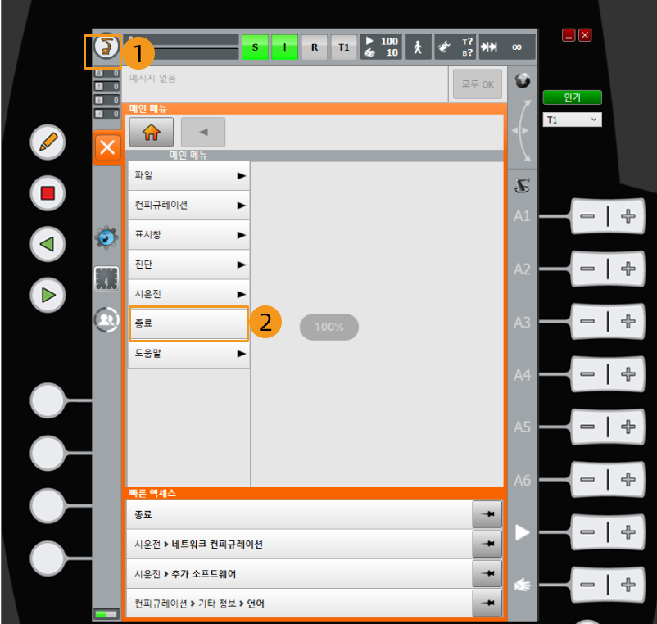The width and height of the screenshot is (657, 624).
Task: Open the T1 mode dropdown
Action: click(x=573, y=120)
